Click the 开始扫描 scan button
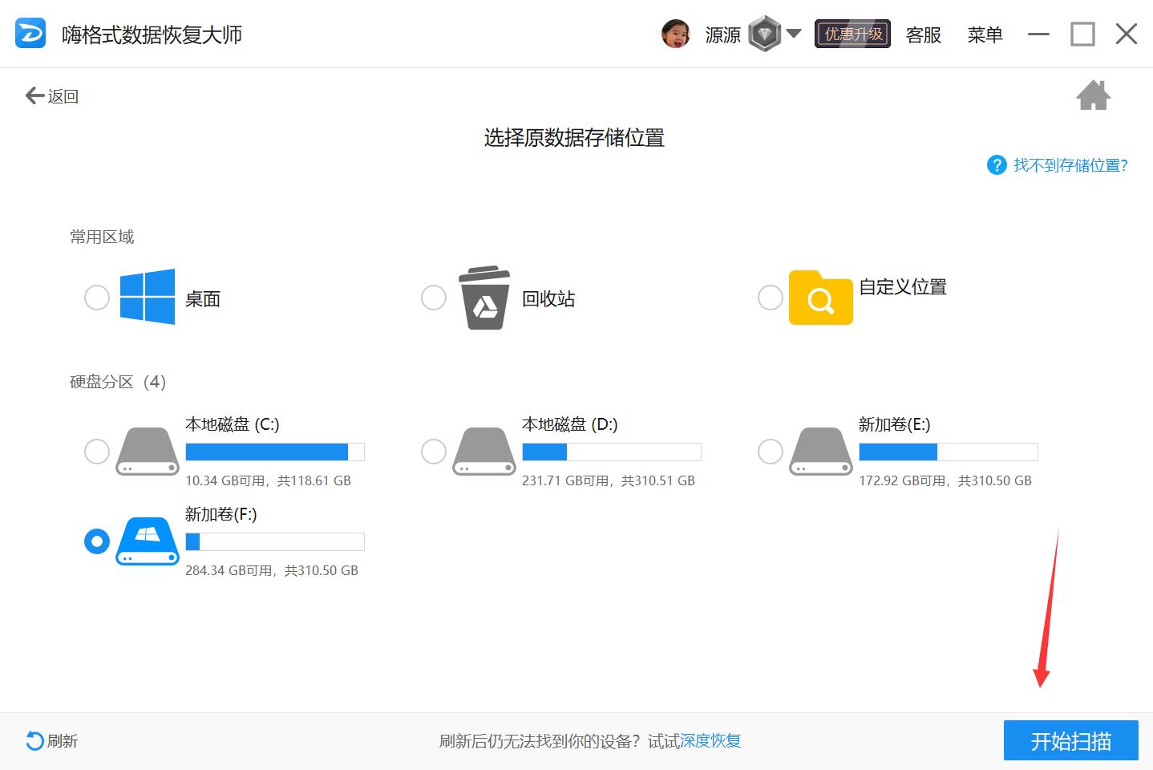The width and height of the screenshot is (1153, 770). point(1071,740)
